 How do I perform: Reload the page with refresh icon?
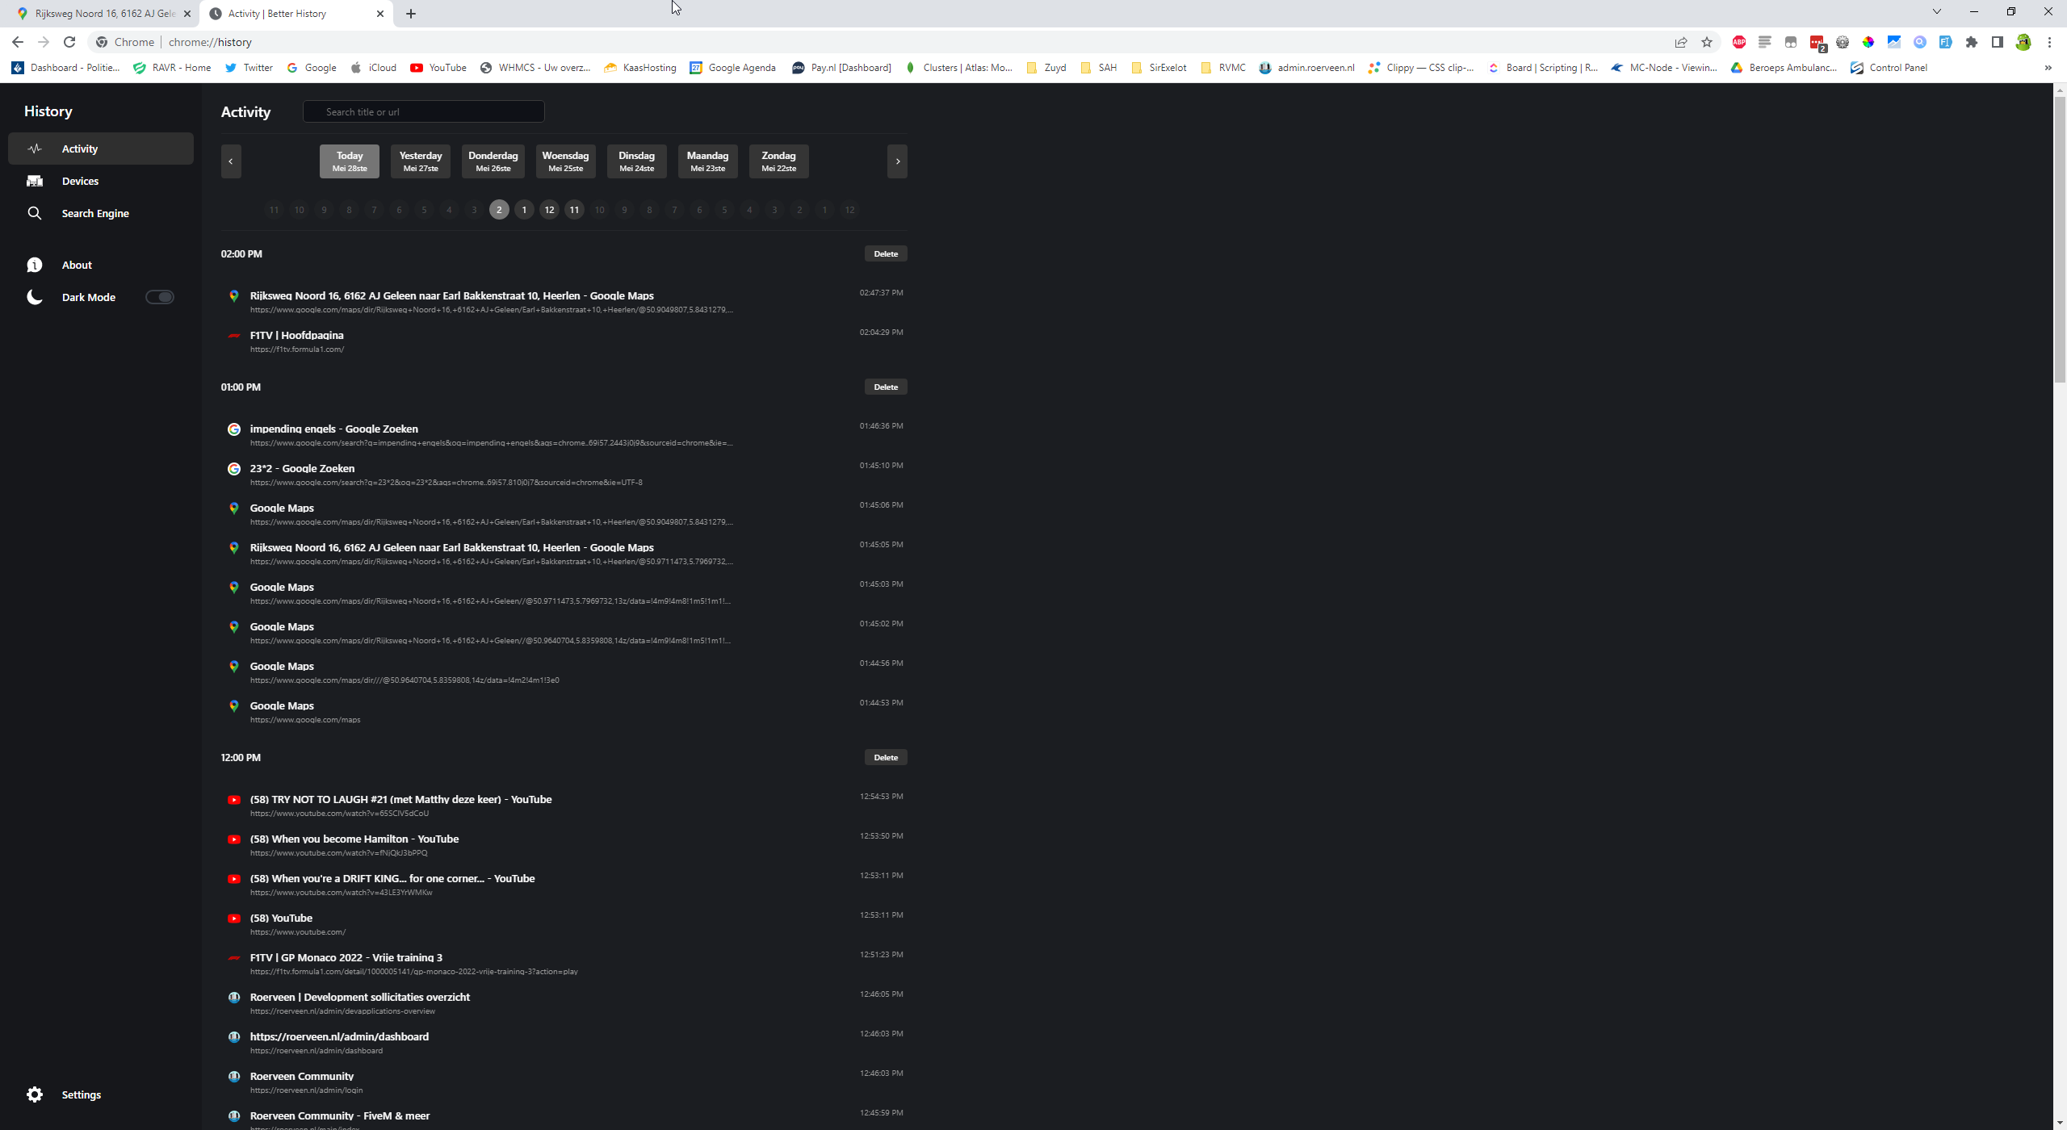(69, 42)
